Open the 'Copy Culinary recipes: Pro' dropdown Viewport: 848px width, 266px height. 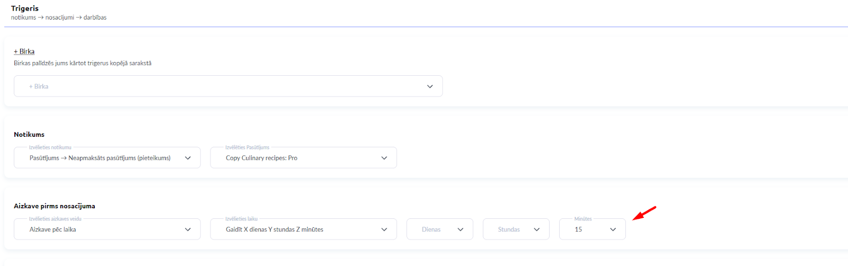(x=297, y=158)
